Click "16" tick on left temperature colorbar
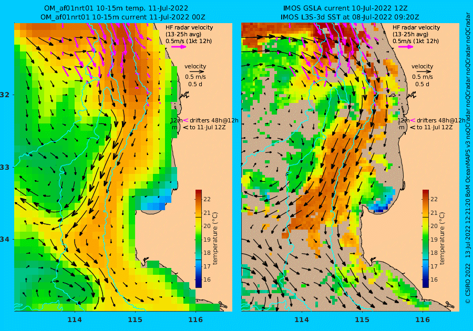473x331 pixels. tap(207, 280)
